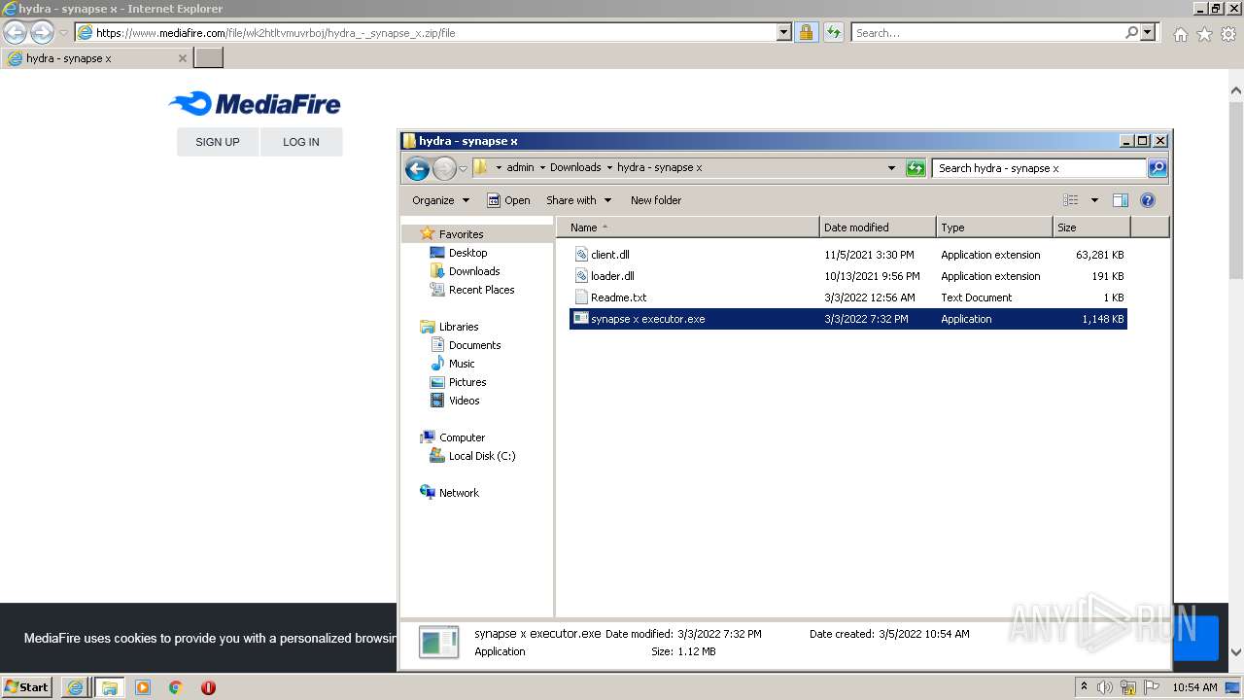
Task: Click the Search hydra - synapse x field
Action: [1039, 168]
